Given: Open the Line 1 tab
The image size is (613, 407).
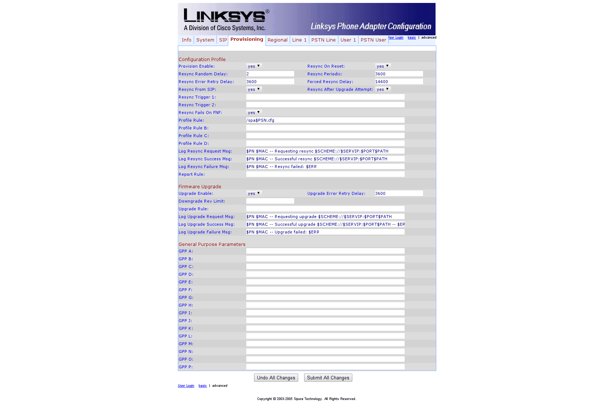Looking at the screenshot, I should [299, 40].
